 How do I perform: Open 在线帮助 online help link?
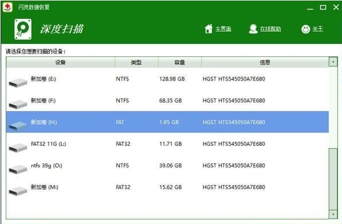coord(270,28)
